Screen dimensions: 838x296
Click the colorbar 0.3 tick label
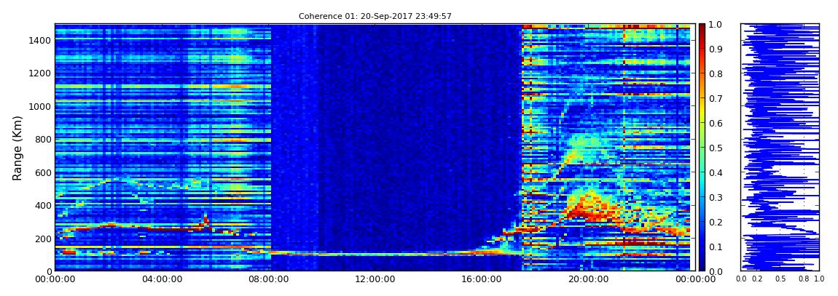click(x=716, y=197)
